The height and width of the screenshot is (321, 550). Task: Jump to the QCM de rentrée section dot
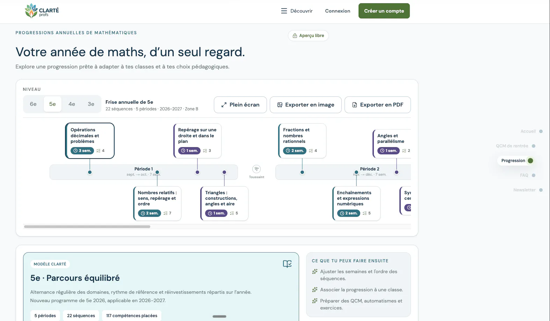coord(534,146)
